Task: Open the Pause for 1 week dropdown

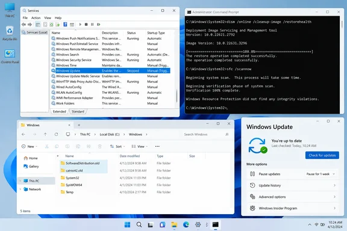Action: [x=320, y=174]
